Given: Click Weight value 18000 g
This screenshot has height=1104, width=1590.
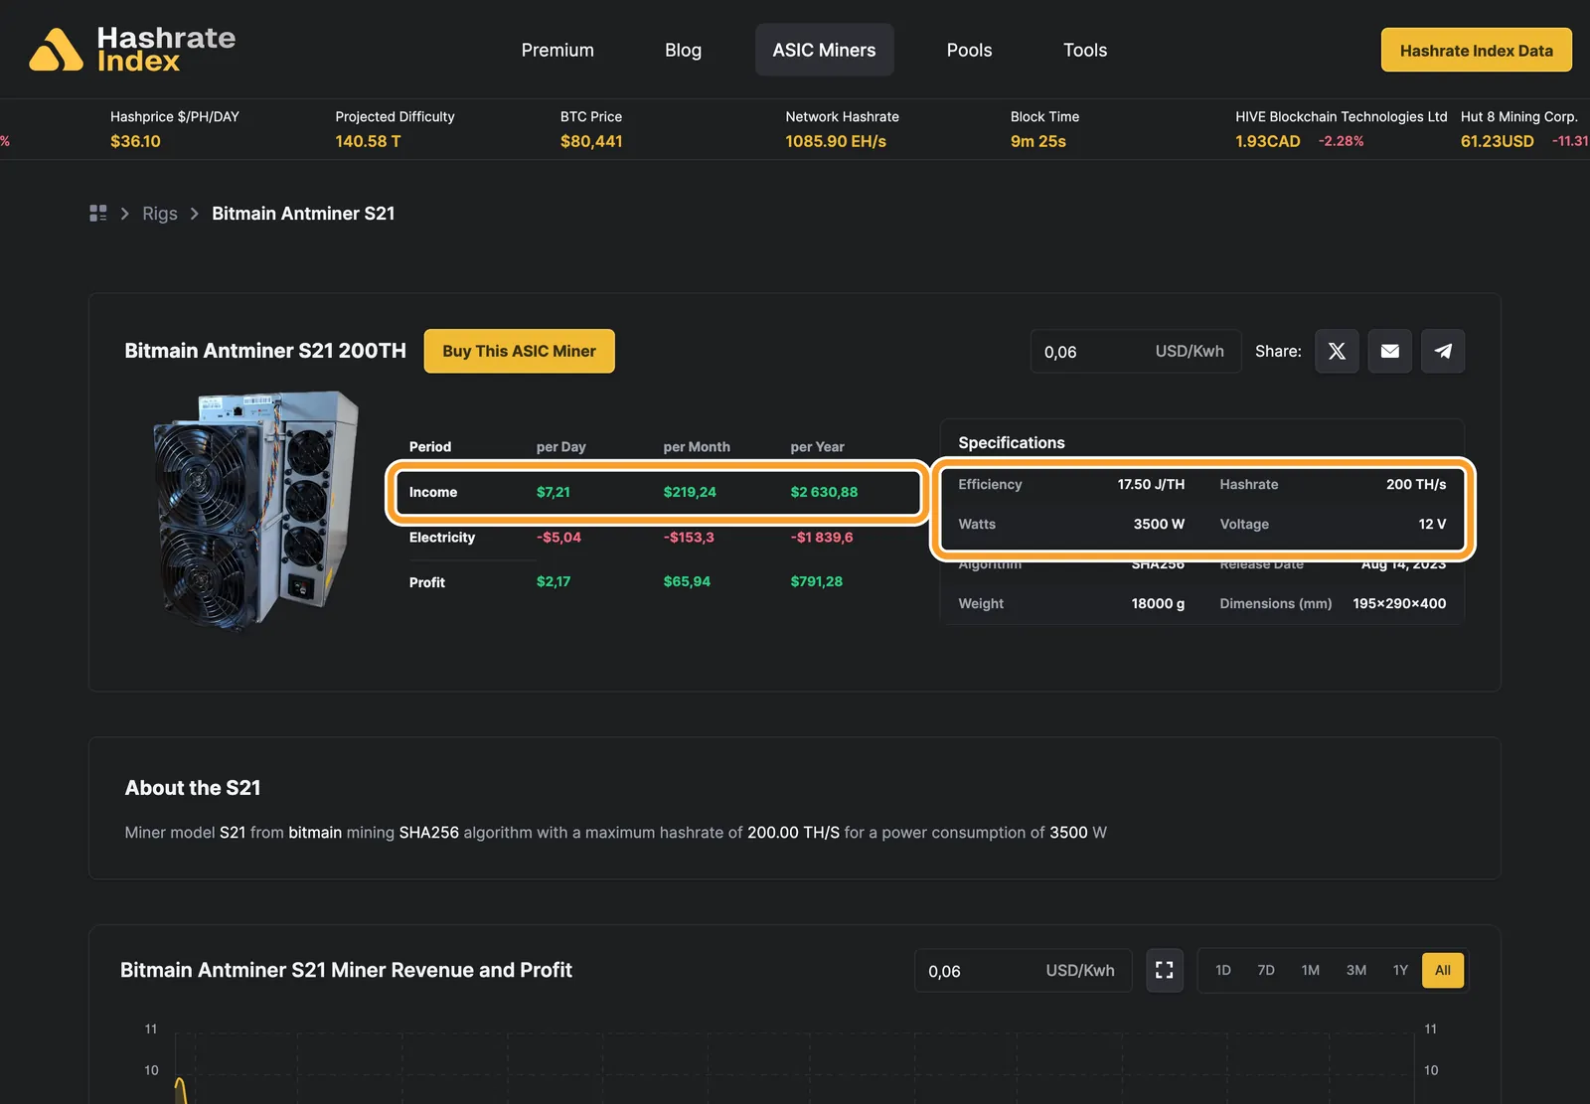Looking at the screenshot, I should (1158, 603).
